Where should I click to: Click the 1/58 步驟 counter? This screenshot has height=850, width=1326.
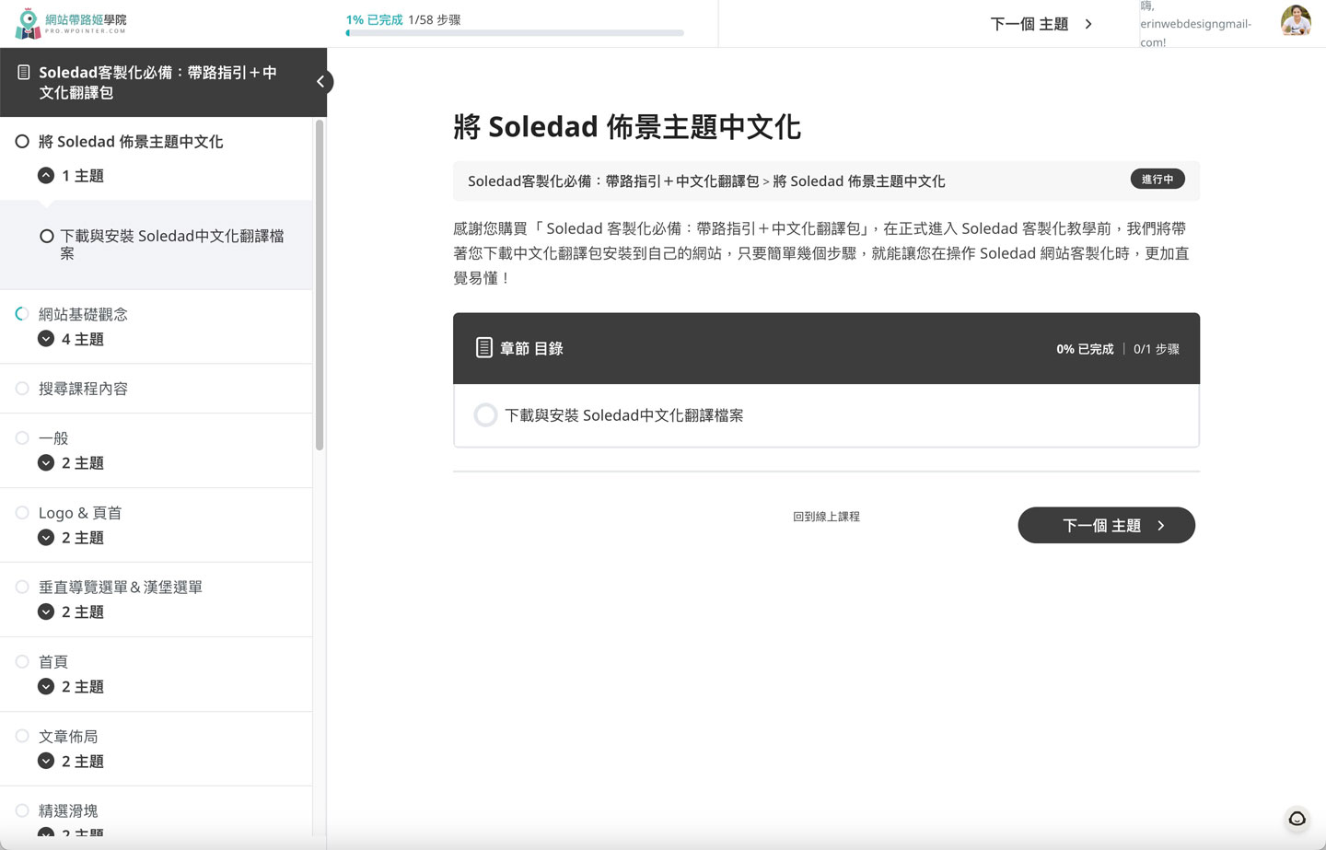coord(435,19)
